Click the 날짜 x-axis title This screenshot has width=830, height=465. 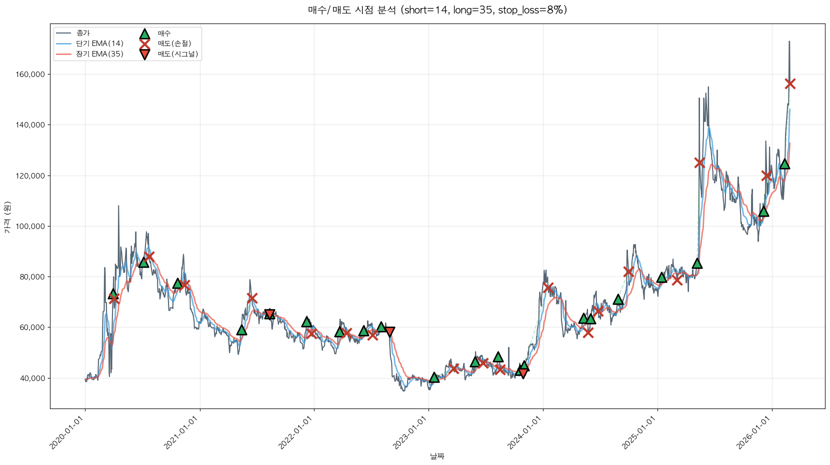437,456
